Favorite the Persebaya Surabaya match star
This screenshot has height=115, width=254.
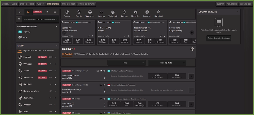104,85
